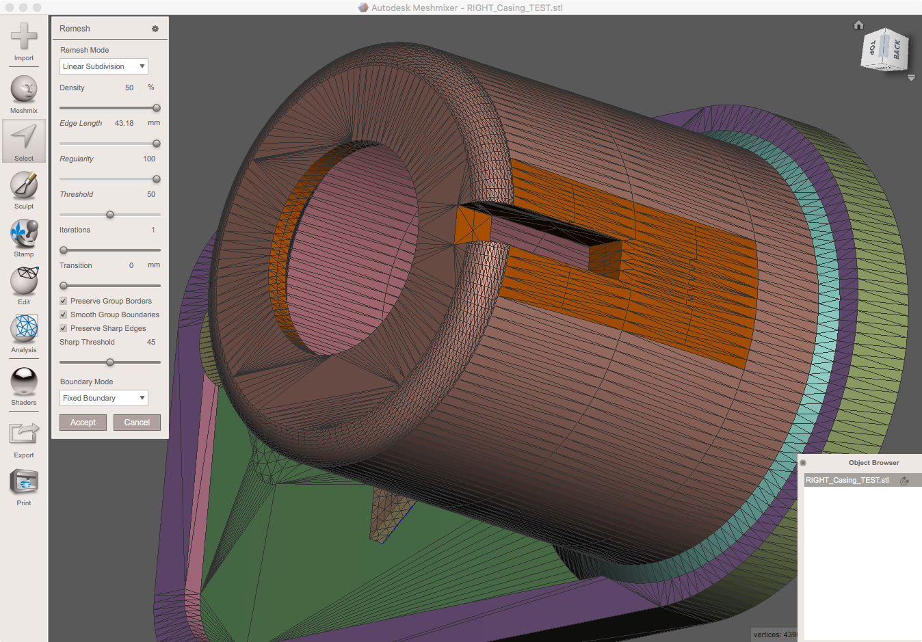Click the BACK face of view cube
The height and width of the screenshot is (642, 922).
pos(897,49)
